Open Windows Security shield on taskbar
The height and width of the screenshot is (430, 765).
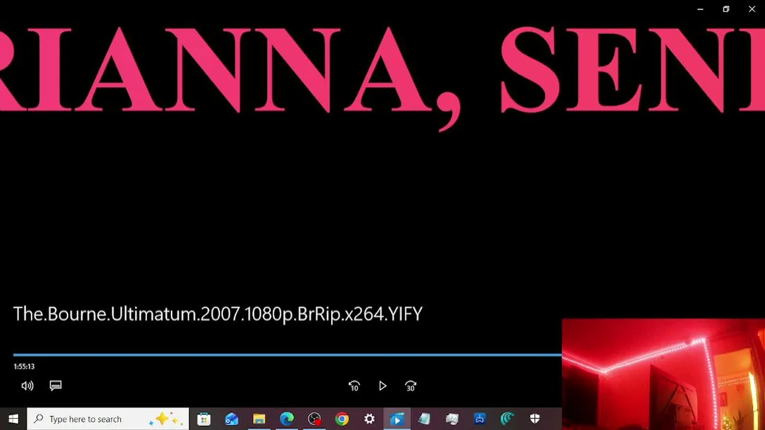(x=535, y=419)
